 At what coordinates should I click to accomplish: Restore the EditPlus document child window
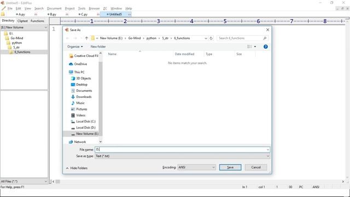point(343,9)
